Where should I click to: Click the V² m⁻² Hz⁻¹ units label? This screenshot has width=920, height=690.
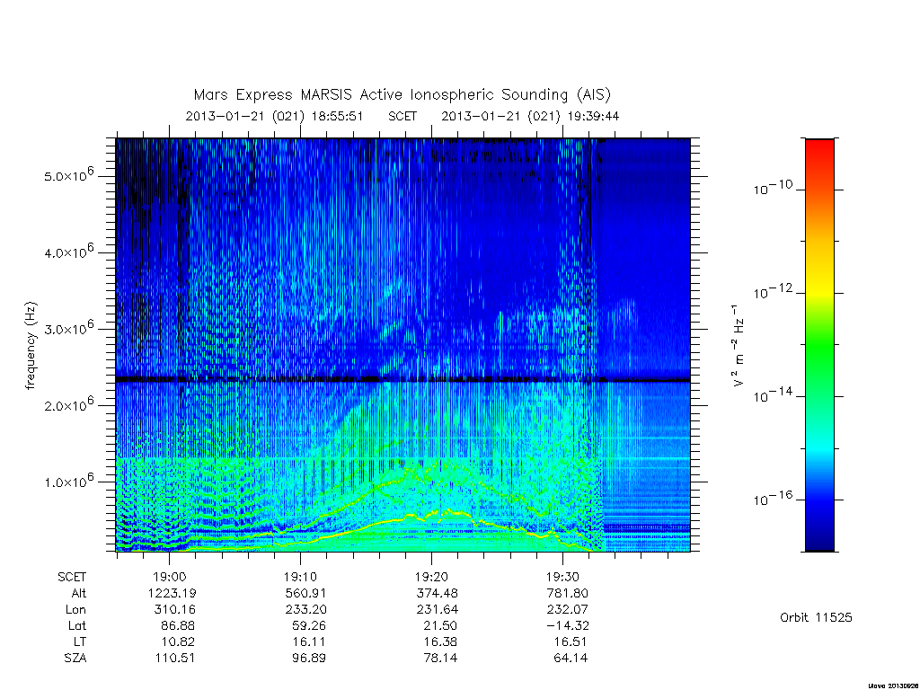coord(739,346)
